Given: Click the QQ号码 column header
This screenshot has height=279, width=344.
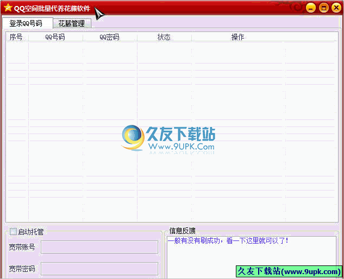Looking at the screenshot, I should click(55, 37).
